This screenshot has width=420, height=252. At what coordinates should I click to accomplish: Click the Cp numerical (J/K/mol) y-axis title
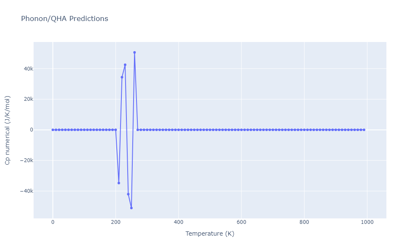click(8, 130)
